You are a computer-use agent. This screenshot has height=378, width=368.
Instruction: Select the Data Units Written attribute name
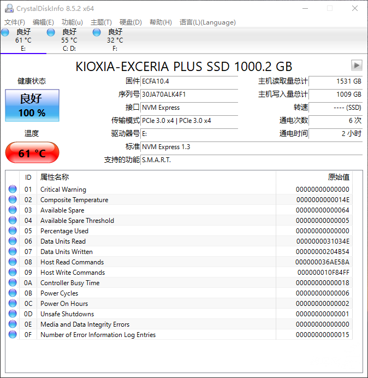click(x=67, y=252)
